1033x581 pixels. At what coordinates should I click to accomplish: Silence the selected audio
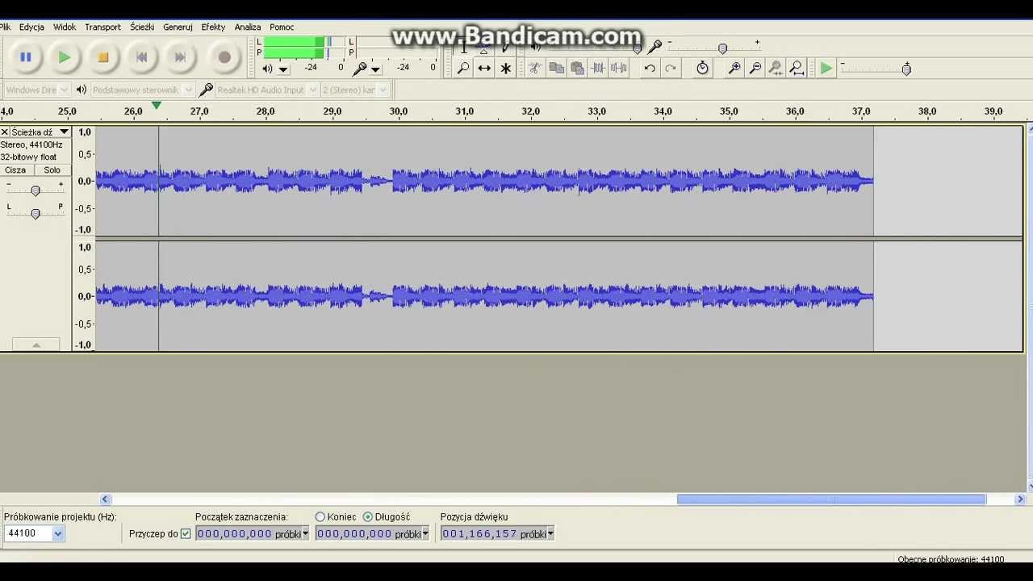coord(619,69)
